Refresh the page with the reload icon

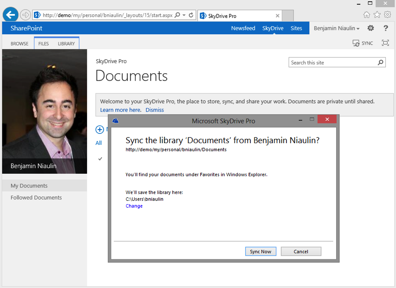point(191,15)
